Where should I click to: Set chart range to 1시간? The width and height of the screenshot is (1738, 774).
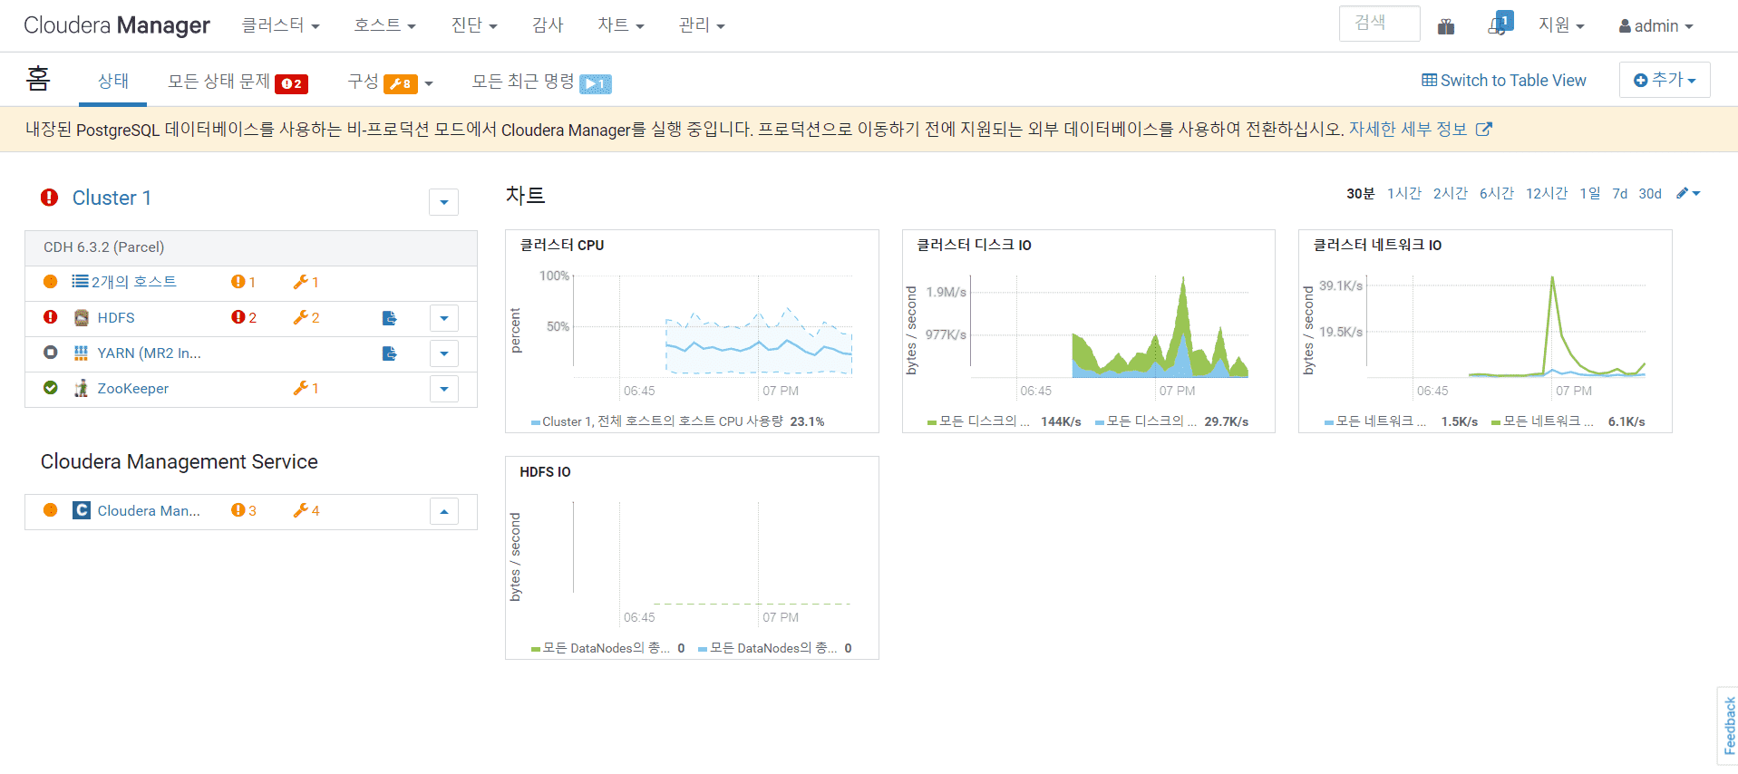(x=1404, y=193)
